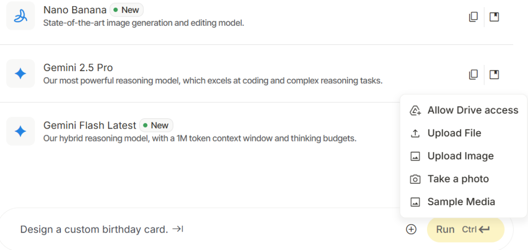Open the Nano Banana details panel icon
This screenshot has width=528, height=250.
tap(494, 17)
